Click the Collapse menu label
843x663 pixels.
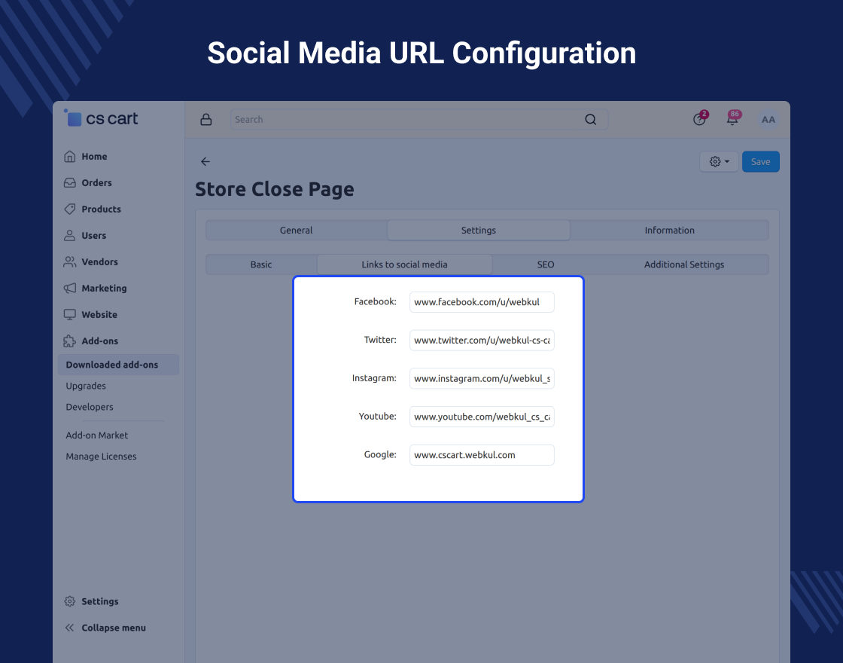pyautogui.click(x=114, y=628)
